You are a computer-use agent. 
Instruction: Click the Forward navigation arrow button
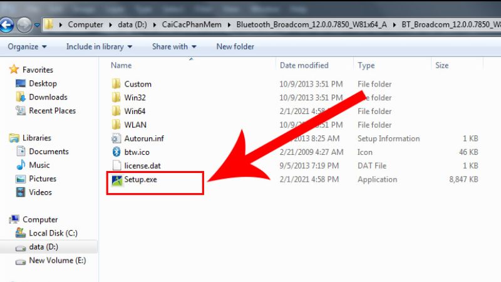coord(24,25)
